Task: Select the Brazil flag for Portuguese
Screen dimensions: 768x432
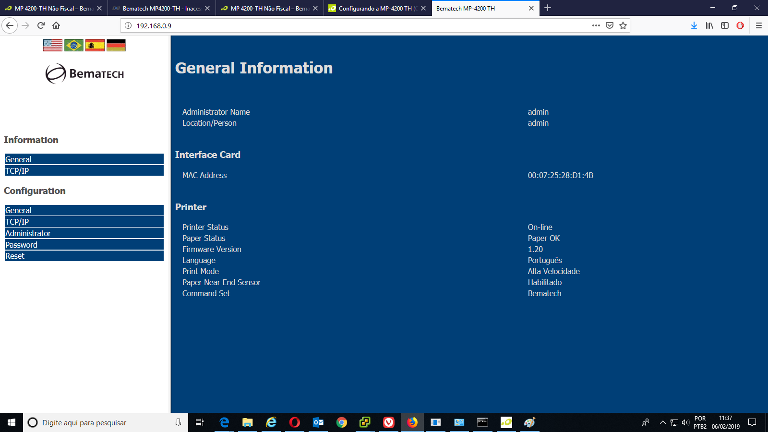Action: pos(74,46)
